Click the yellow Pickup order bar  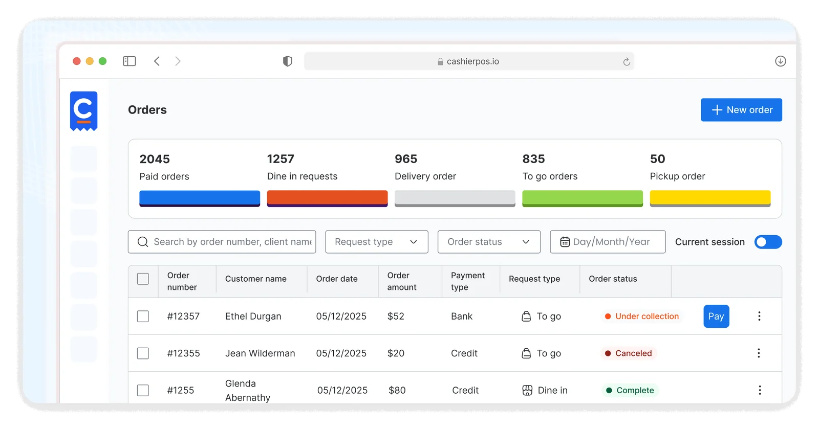[710, 198]
